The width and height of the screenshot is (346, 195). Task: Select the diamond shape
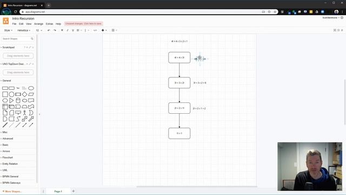tap(24, 94)
